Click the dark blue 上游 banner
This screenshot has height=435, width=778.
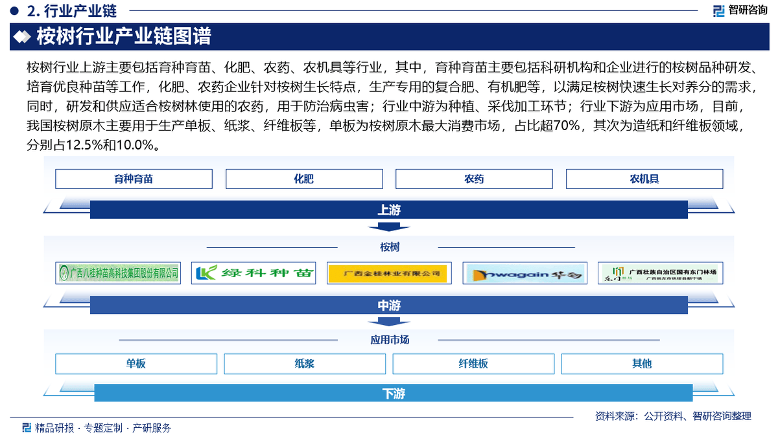(388, 210)
